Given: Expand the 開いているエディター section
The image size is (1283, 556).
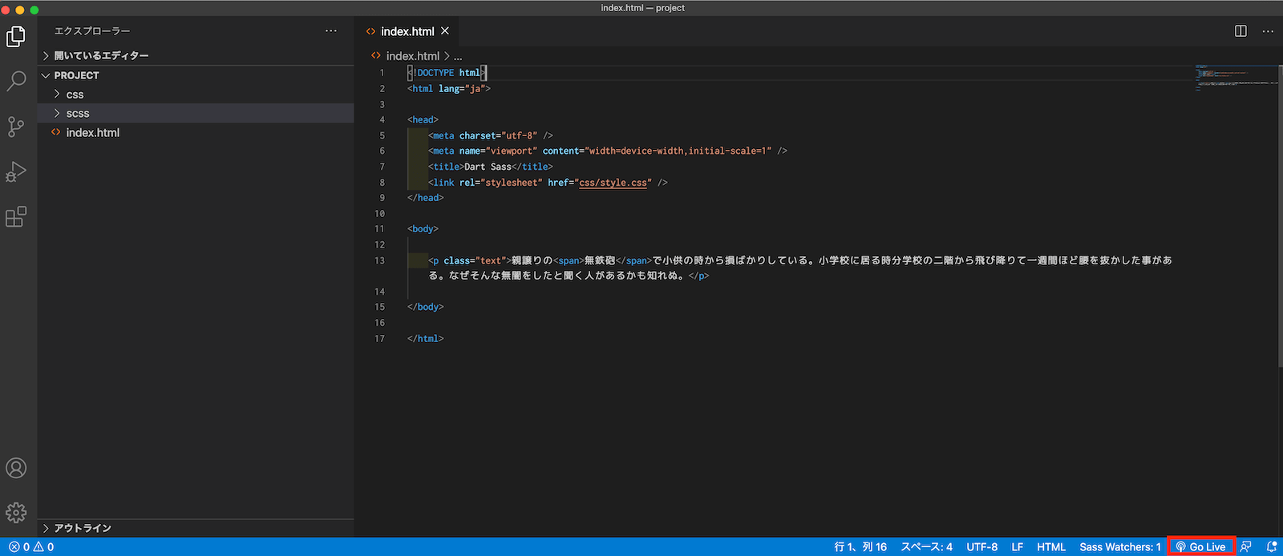Looking at the screenshot, I should 196,56.
